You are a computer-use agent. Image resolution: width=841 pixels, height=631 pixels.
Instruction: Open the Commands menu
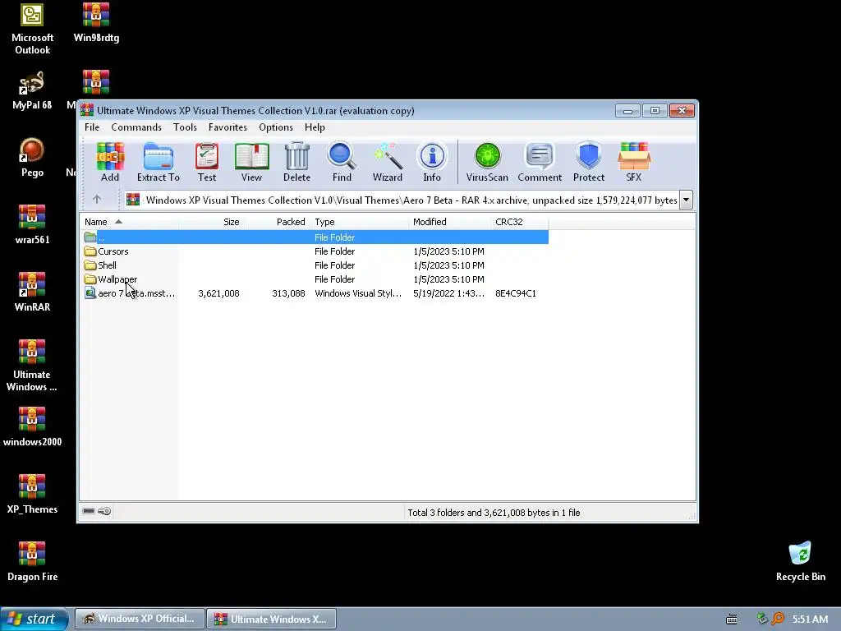[136, 127]
